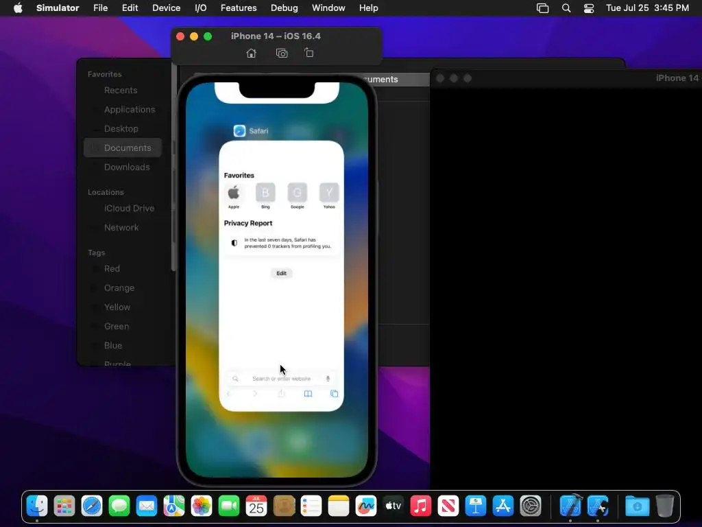Screen dimensions: 702x527
Task: Open Freeform from the Dock
Action: tap(366, 506)
